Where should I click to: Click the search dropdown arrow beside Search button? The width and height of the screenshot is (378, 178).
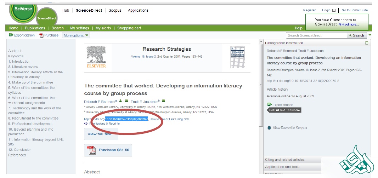tap(370, 35)
